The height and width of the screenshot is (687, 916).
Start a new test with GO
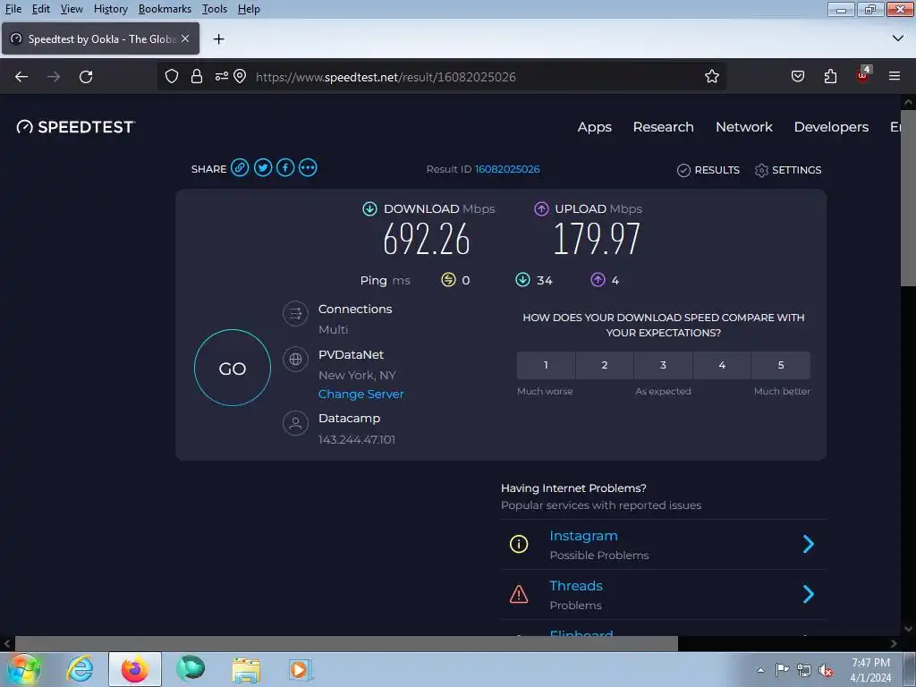[233, 368]
